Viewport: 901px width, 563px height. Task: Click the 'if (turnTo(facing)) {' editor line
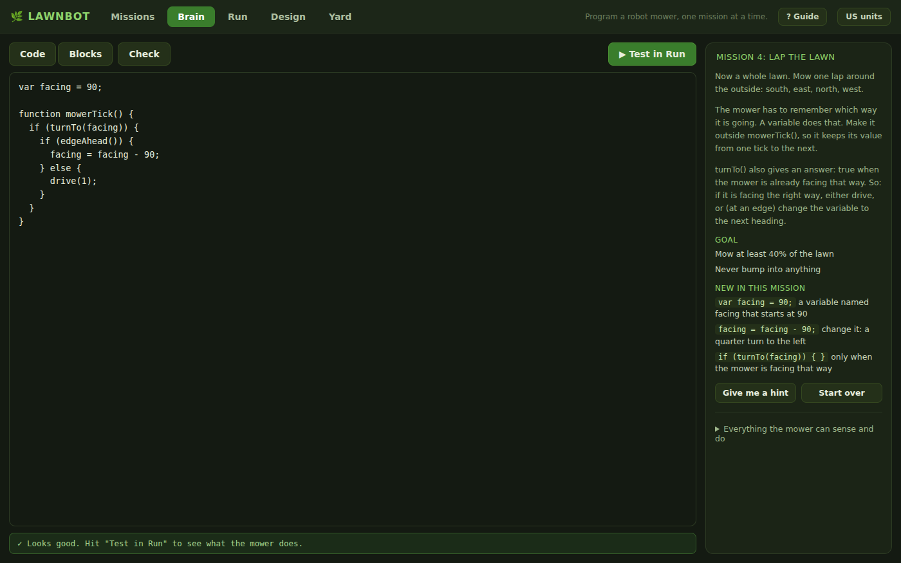[x=84, y=127]
